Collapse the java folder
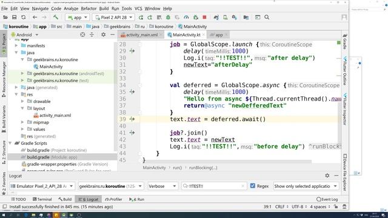This screenshot has height=218, width=388. [16, 53]
